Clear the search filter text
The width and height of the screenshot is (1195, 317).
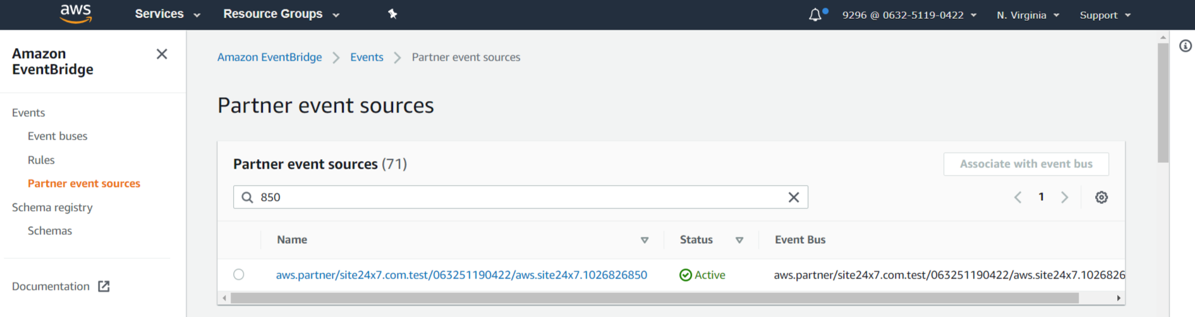click(x=794, y=197)
